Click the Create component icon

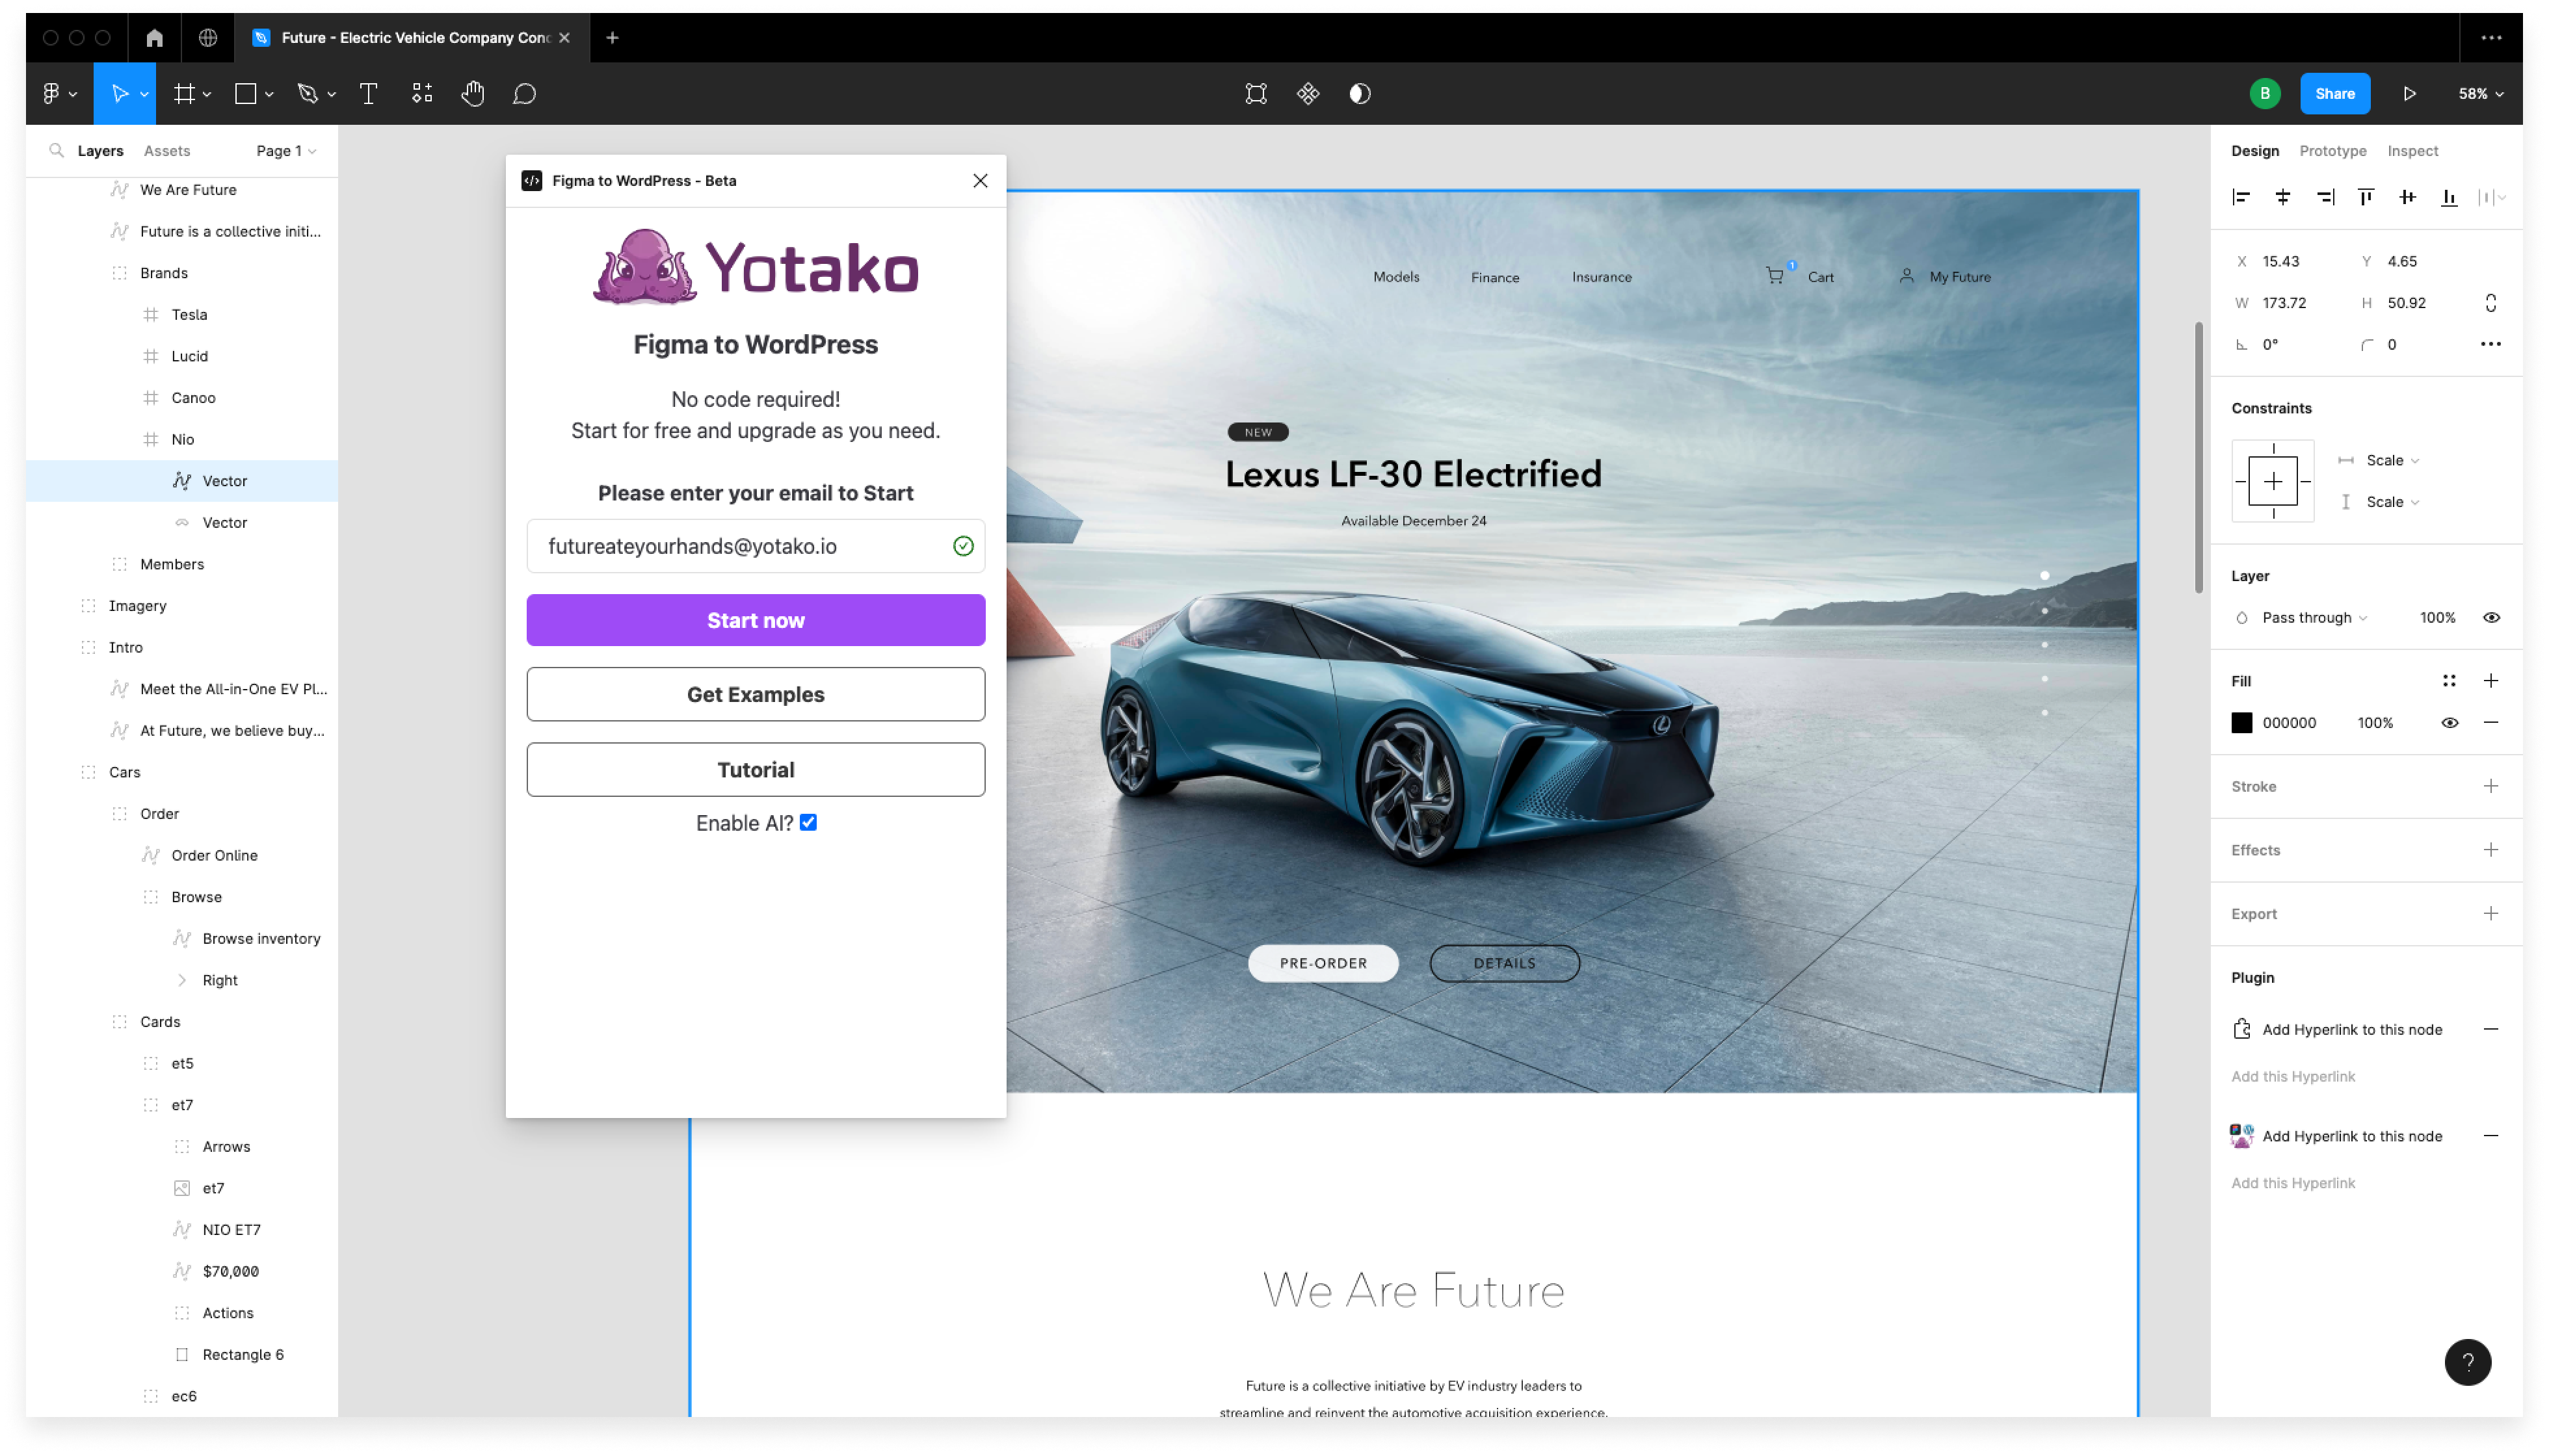[1308, 94]
